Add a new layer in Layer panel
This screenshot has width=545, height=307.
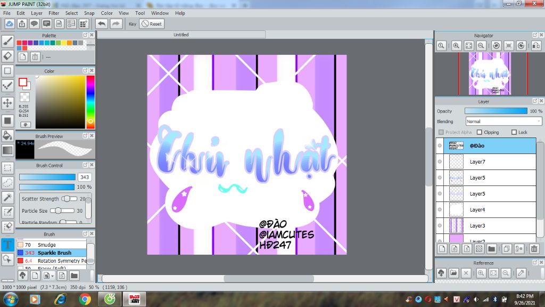coord(442,248)
